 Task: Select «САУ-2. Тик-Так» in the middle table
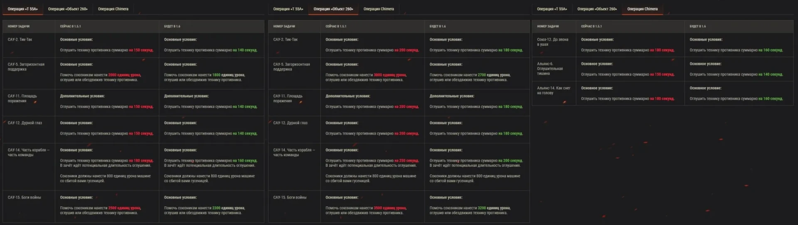tap(285, 39)
